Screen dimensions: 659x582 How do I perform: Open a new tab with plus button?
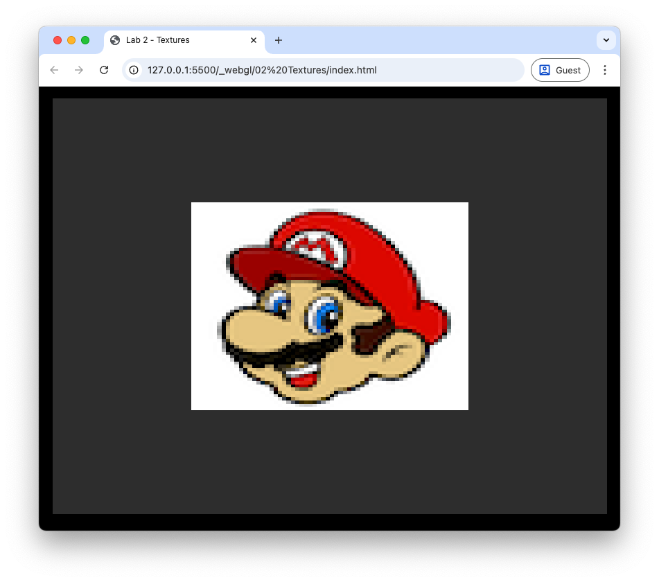tap(279, 40)
